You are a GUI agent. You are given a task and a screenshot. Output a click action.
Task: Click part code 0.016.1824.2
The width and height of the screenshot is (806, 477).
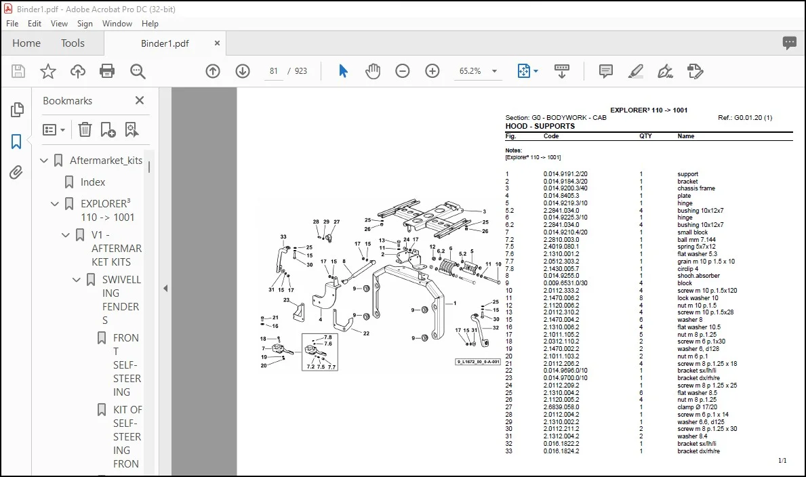[561, 451]
